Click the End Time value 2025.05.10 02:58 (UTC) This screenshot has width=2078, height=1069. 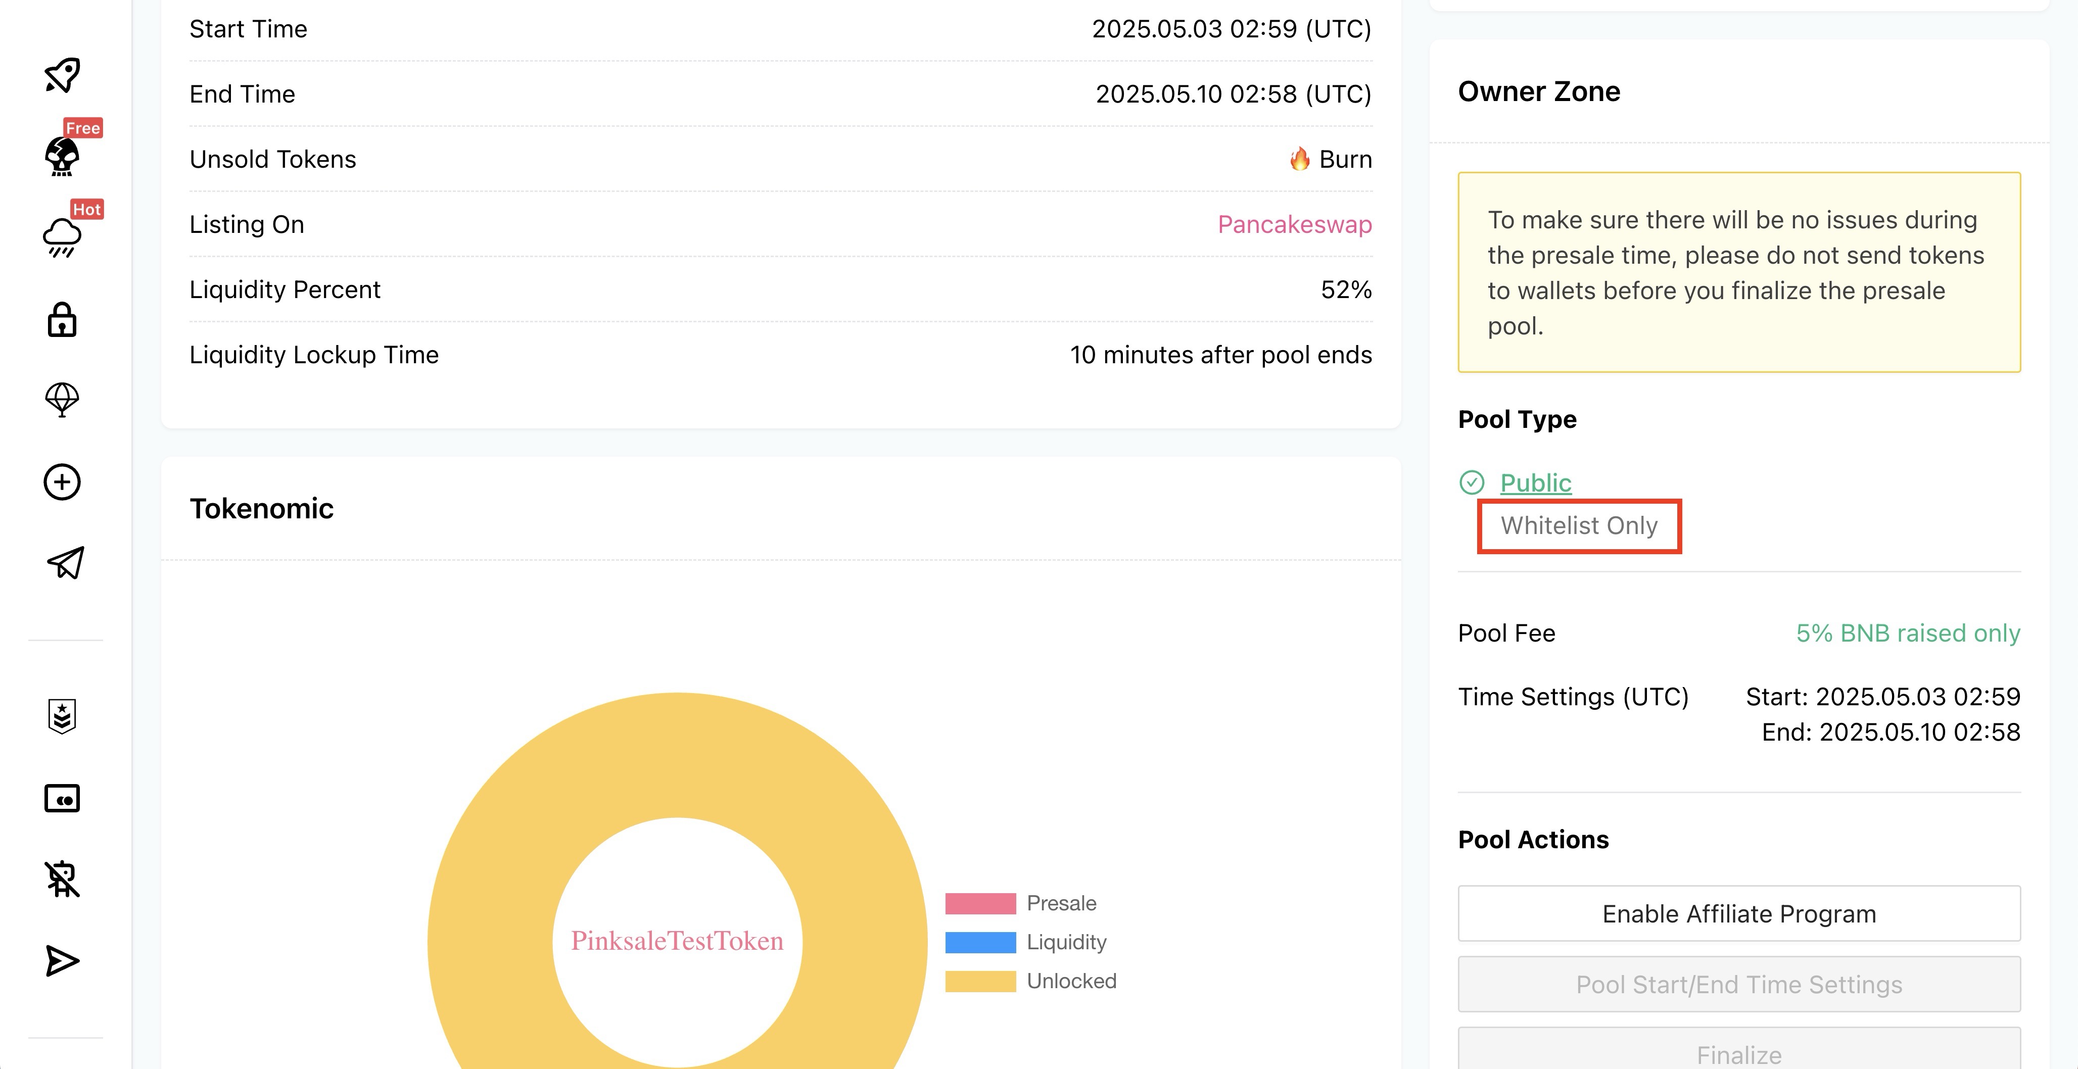1234,94
